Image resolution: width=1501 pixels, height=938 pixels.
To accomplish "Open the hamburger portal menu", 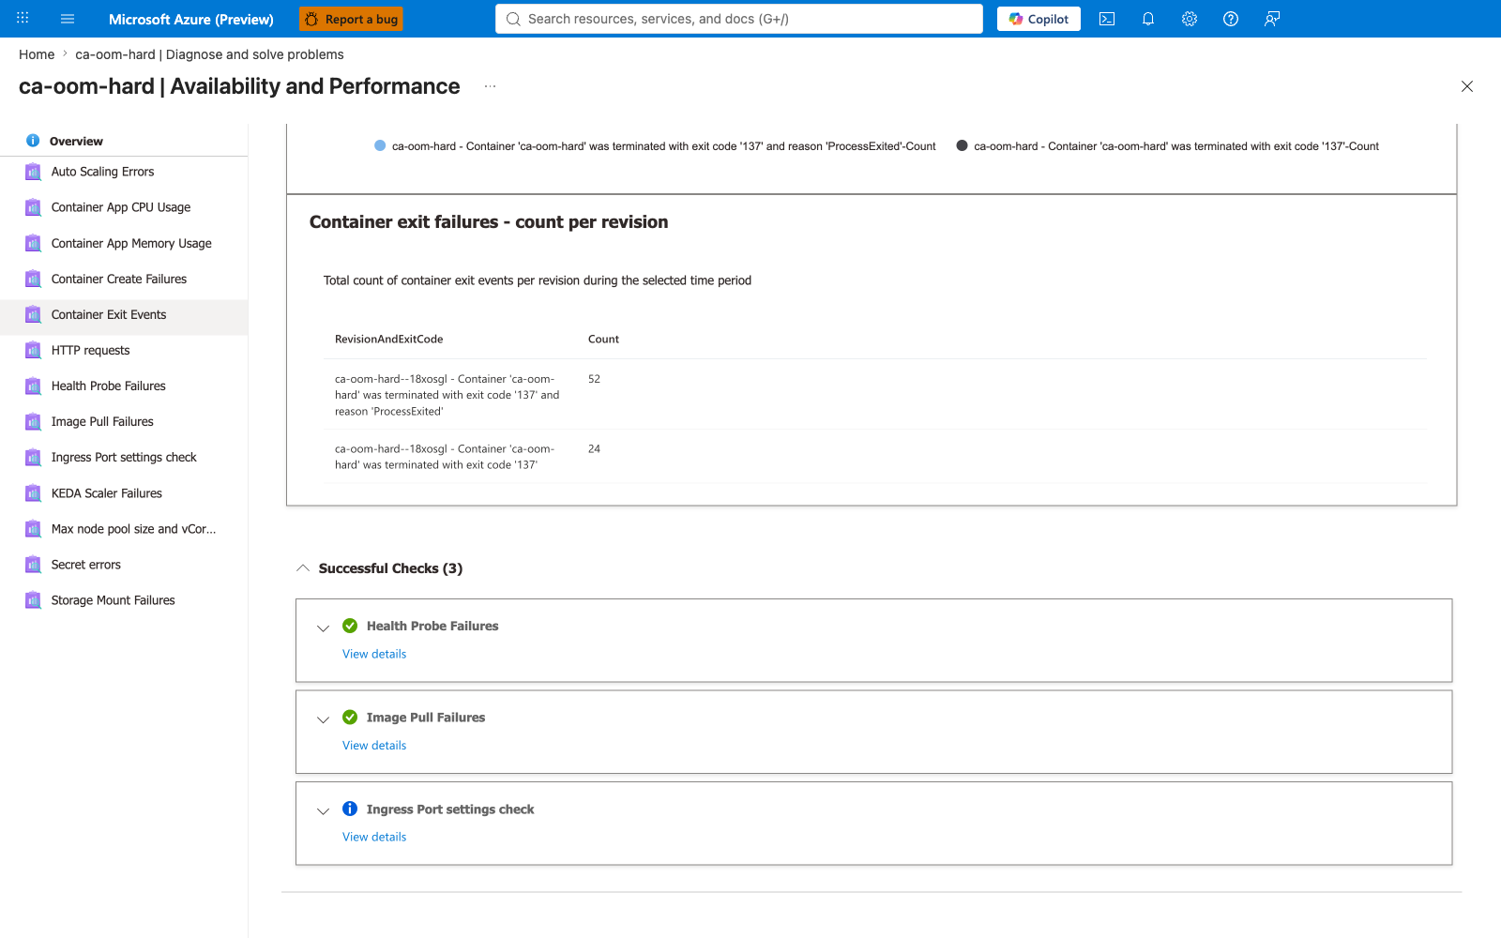I will click(68, 19).
